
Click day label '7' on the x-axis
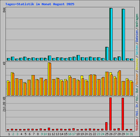tap(34, 134)
